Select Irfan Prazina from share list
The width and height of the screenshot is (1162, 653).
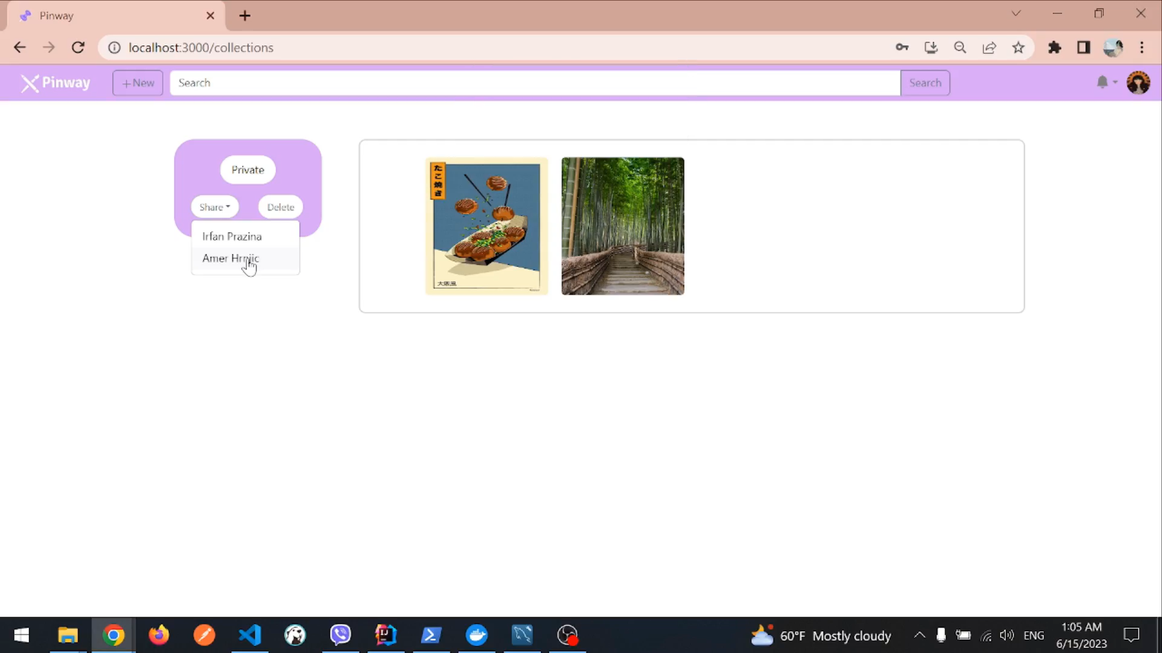pyautogui.click(x=232, y=236)
